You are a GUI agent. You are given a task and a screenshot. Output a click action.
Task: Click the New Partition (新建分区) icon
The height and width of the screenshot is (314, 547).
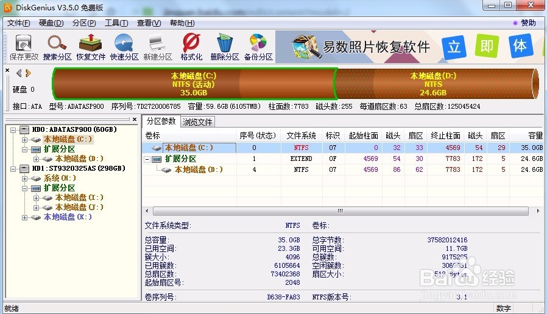[x=158, y=47]
